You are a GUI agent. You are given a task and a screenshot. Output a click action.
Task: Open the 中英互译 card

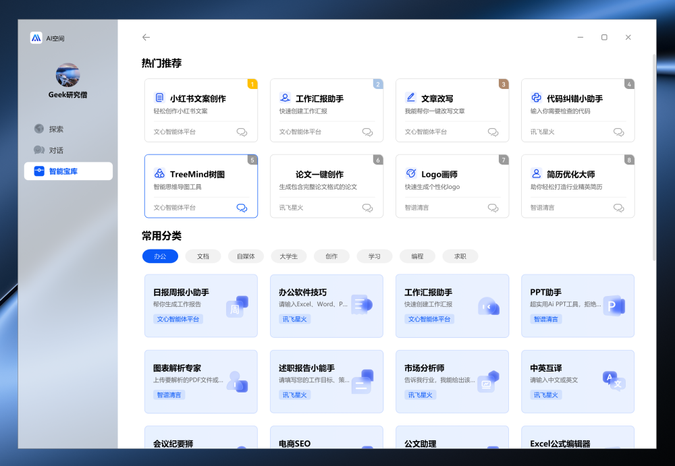tap(578, 381)
